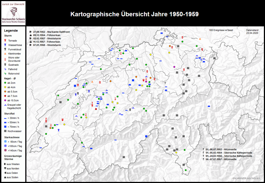Click the tornado map marker numbered 2
Image resolution: width=265 pixels, height=183 pixels.
tap(46, 121)
